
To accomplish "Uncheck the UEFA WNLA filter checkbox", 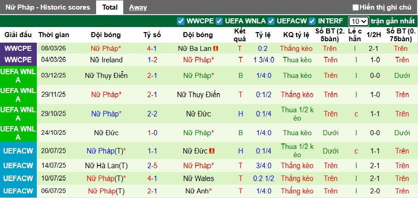I will click(219, 21).
